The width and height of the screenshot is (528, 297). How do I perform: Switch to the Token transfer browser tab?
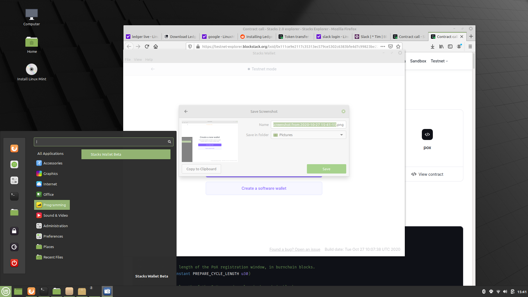[295, 37]
